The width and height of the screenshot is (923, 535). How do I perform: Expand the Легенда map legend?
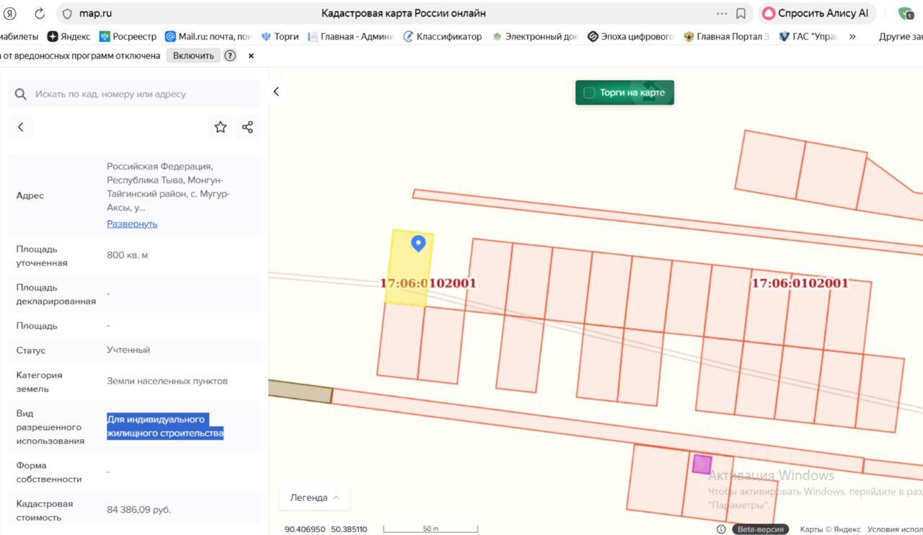315,498
